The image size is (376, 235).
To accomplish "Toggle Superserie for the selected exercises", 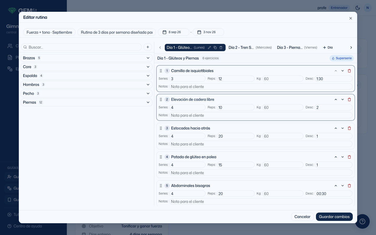I will (x=342, y=58).
